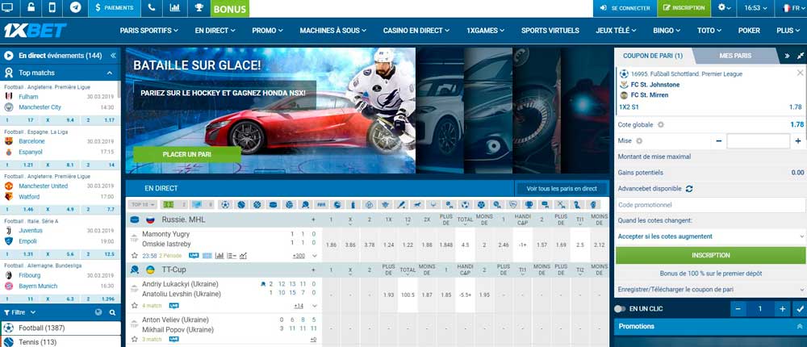Decrease stake with minus next to Mise

pos(719,141)
